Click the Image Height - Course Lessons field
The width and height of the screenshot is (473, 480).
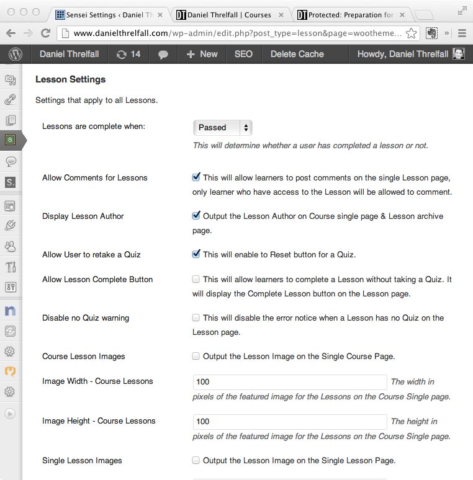[x=290, y=422]
